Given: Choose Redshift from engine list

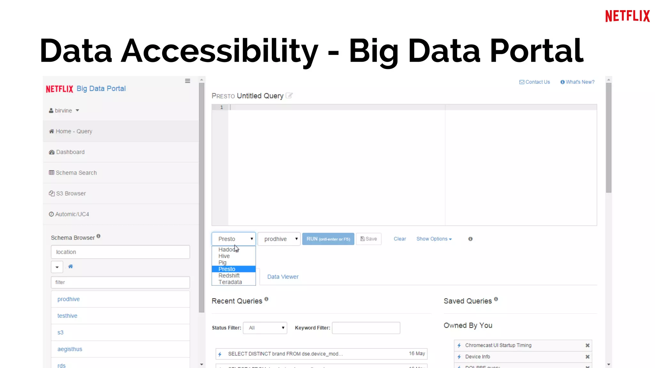Looking at the screenshot, I should pos(234,275).
